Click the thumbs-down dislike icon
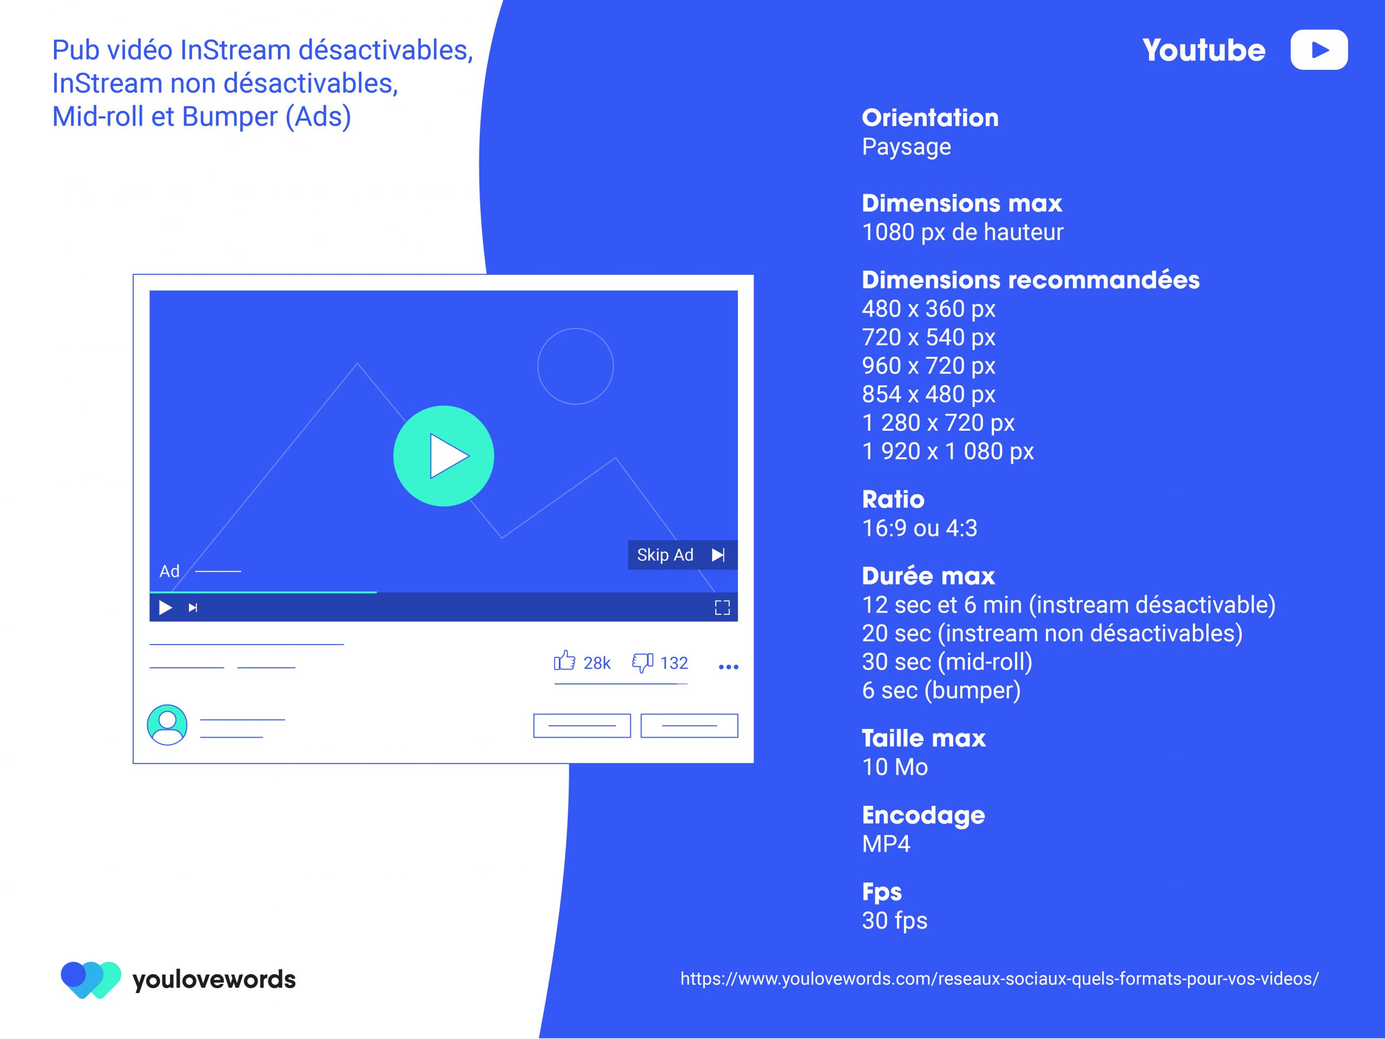This screenshot has height=1039, width=1385. click(643, 662)
